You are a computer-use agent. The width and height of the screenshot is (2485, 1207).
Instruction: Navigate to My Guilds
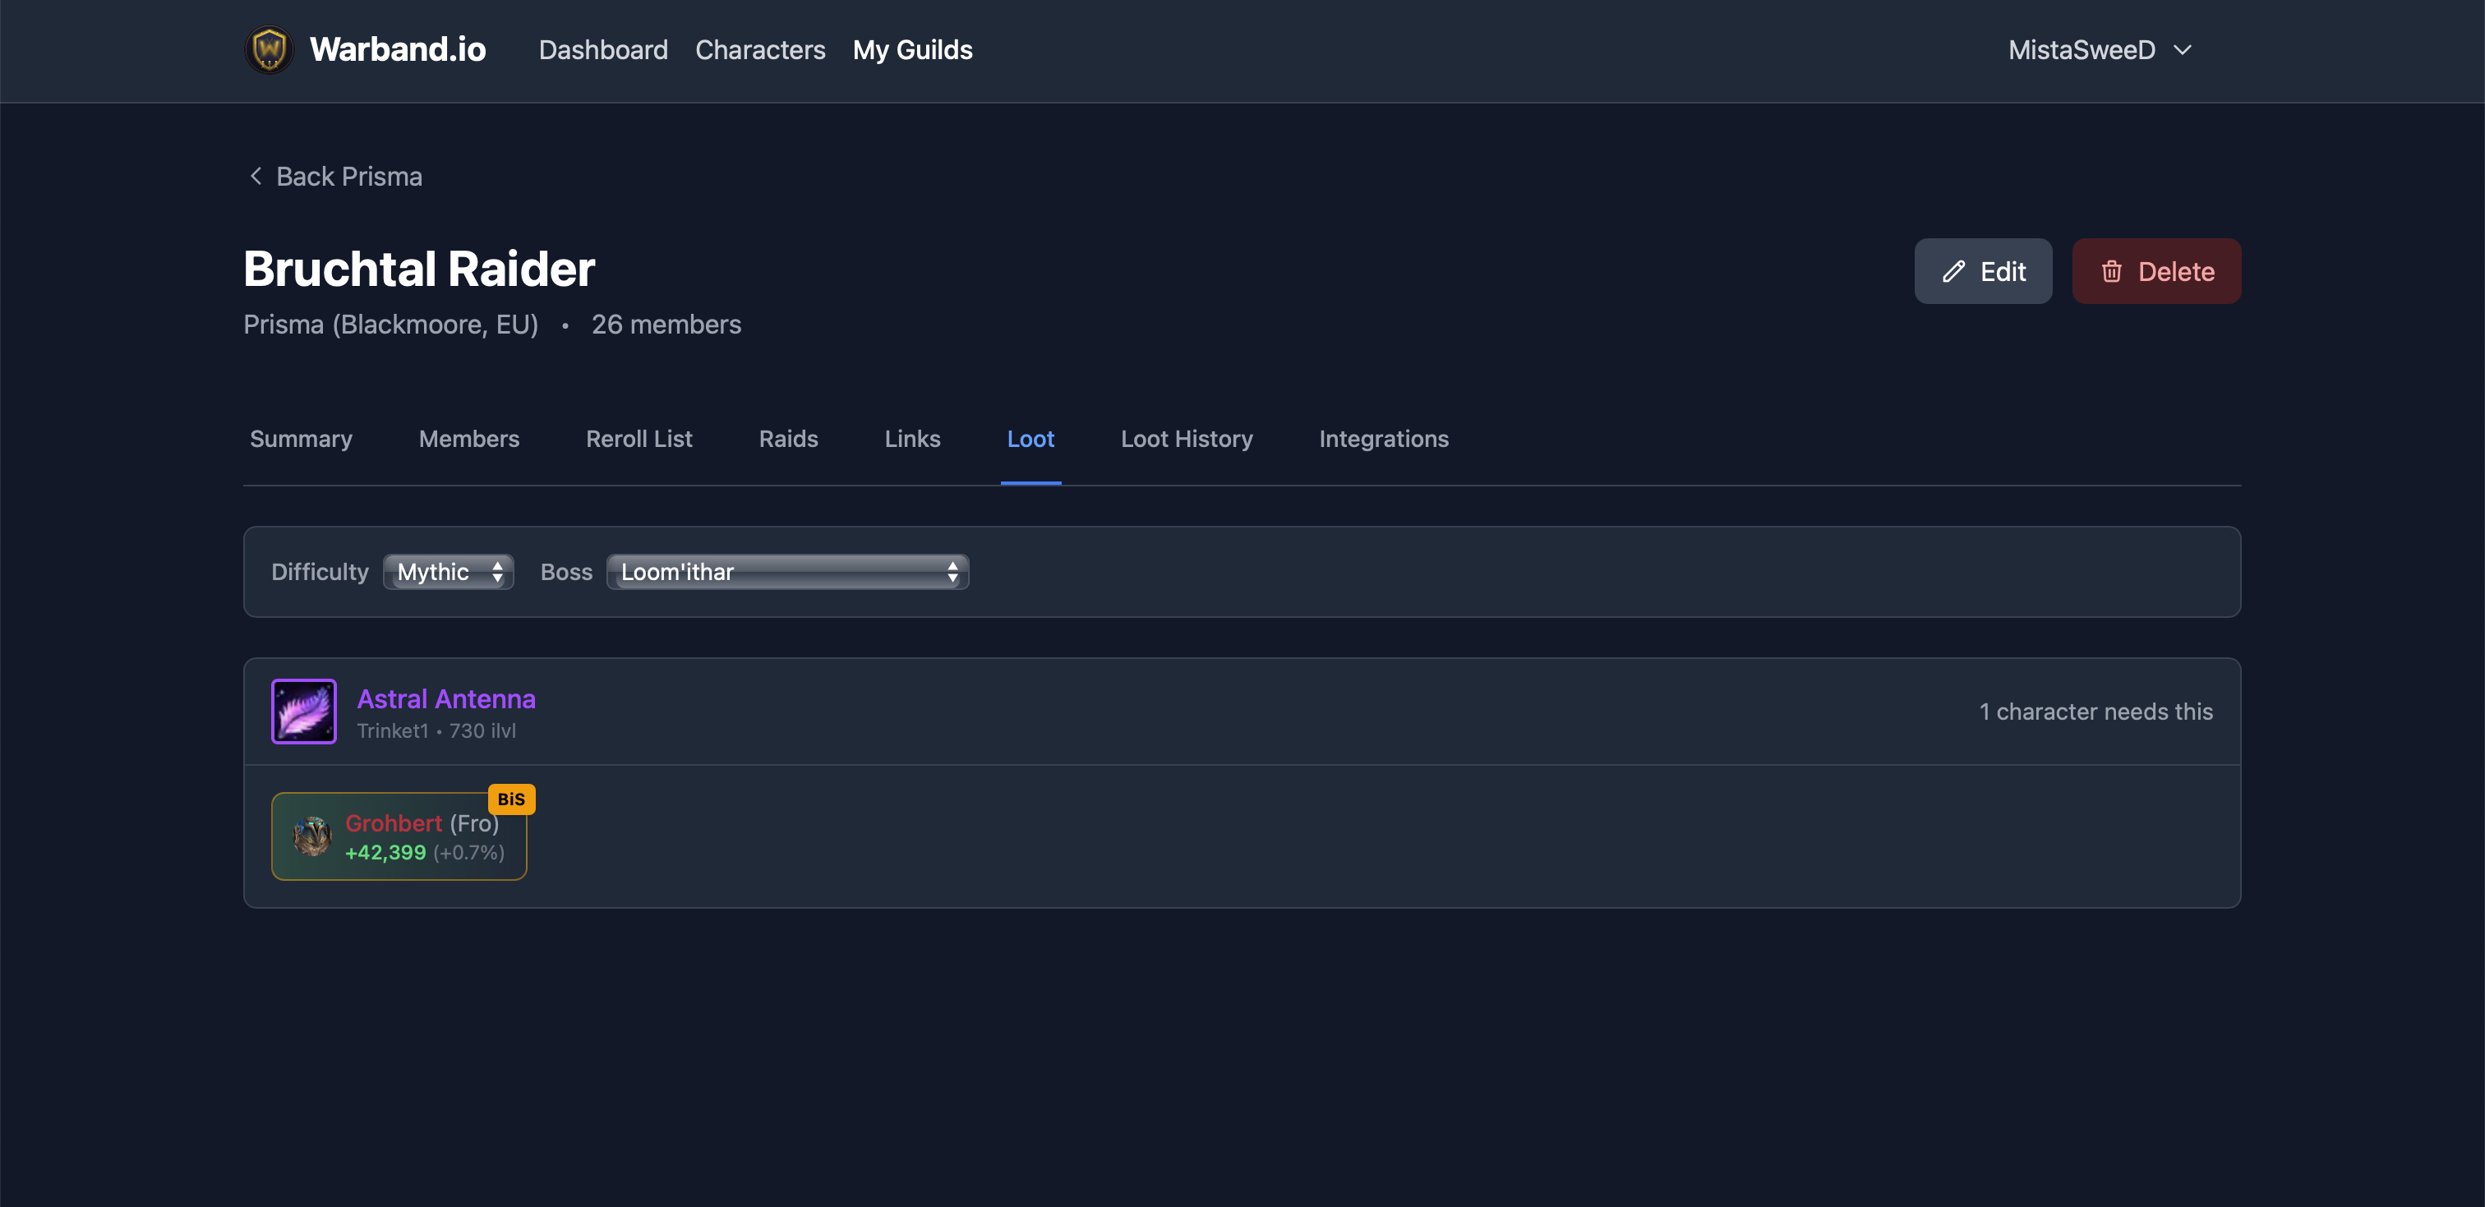click(911, 49)
